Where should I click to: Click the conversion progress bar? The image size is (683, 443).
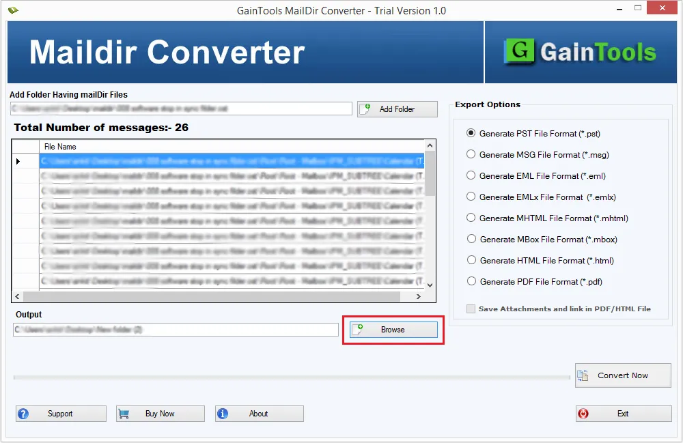[x=292, y=377]
